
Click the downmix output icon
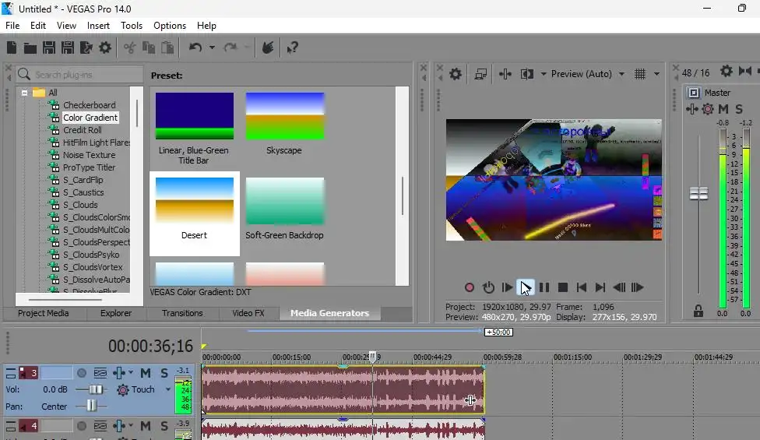pyautogui.click(x=745, y=72)
